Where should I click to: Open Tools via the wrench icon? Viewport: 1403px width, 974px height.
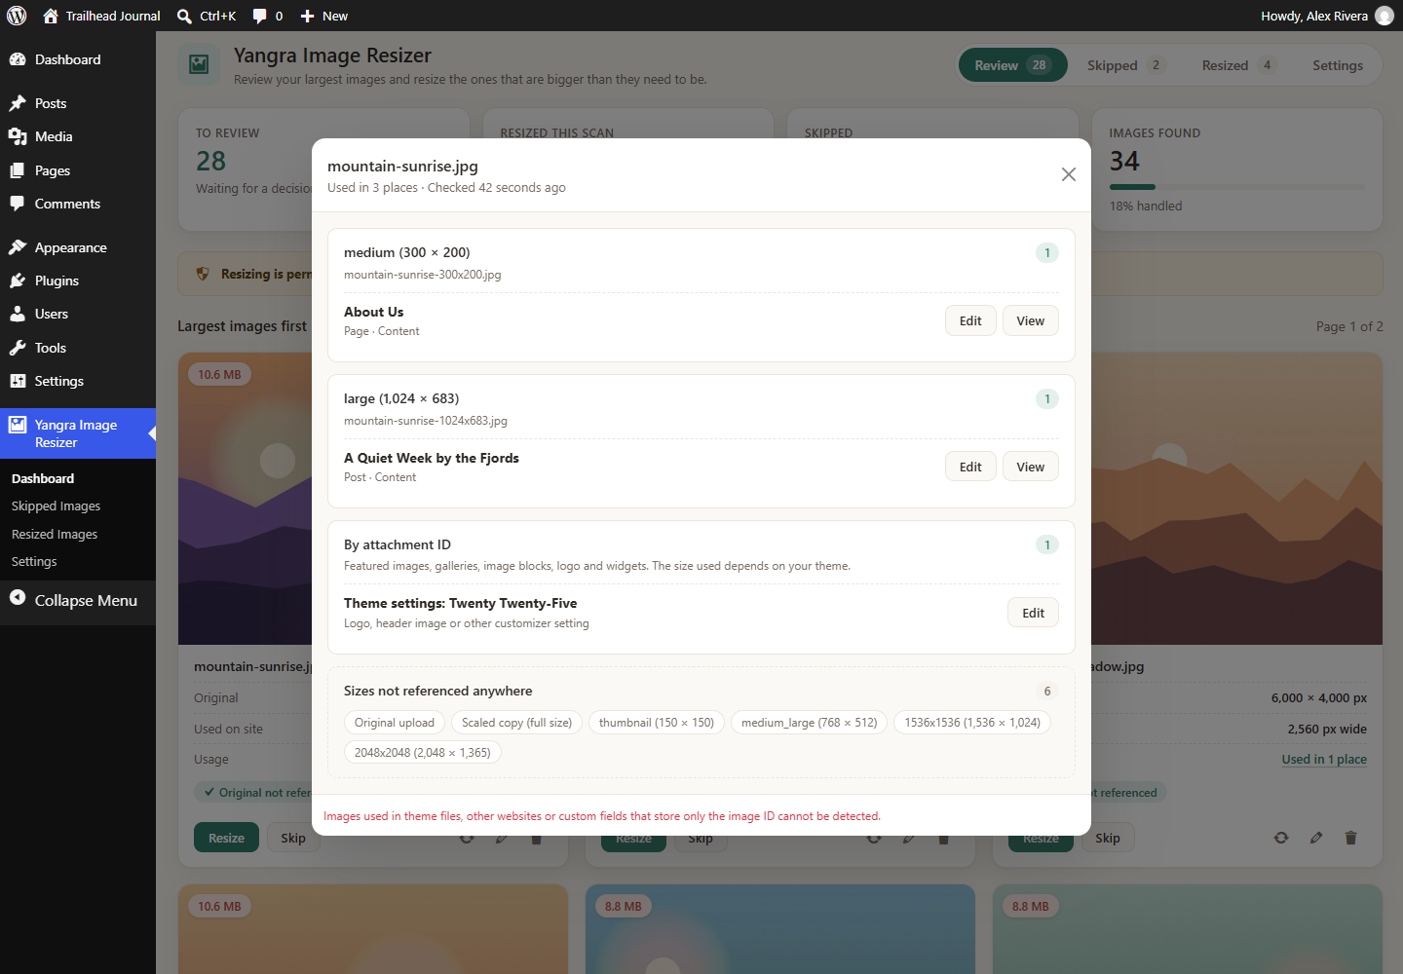coord(18,348)
